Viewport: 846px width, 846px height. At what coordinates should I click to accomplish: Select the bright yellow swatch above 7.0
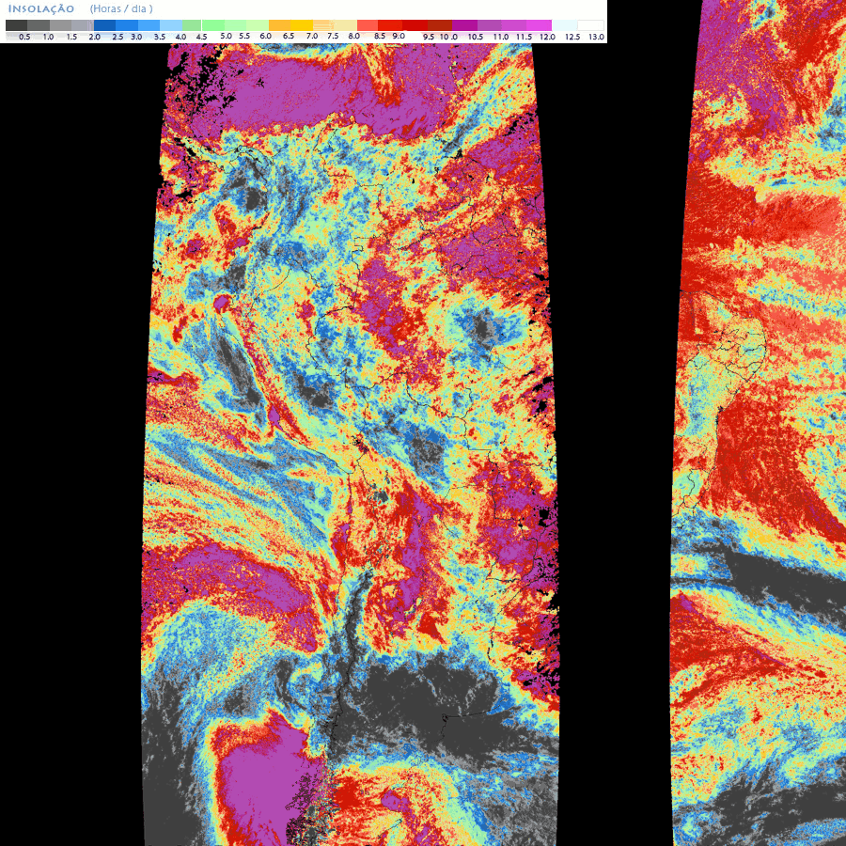coord(302,25)
